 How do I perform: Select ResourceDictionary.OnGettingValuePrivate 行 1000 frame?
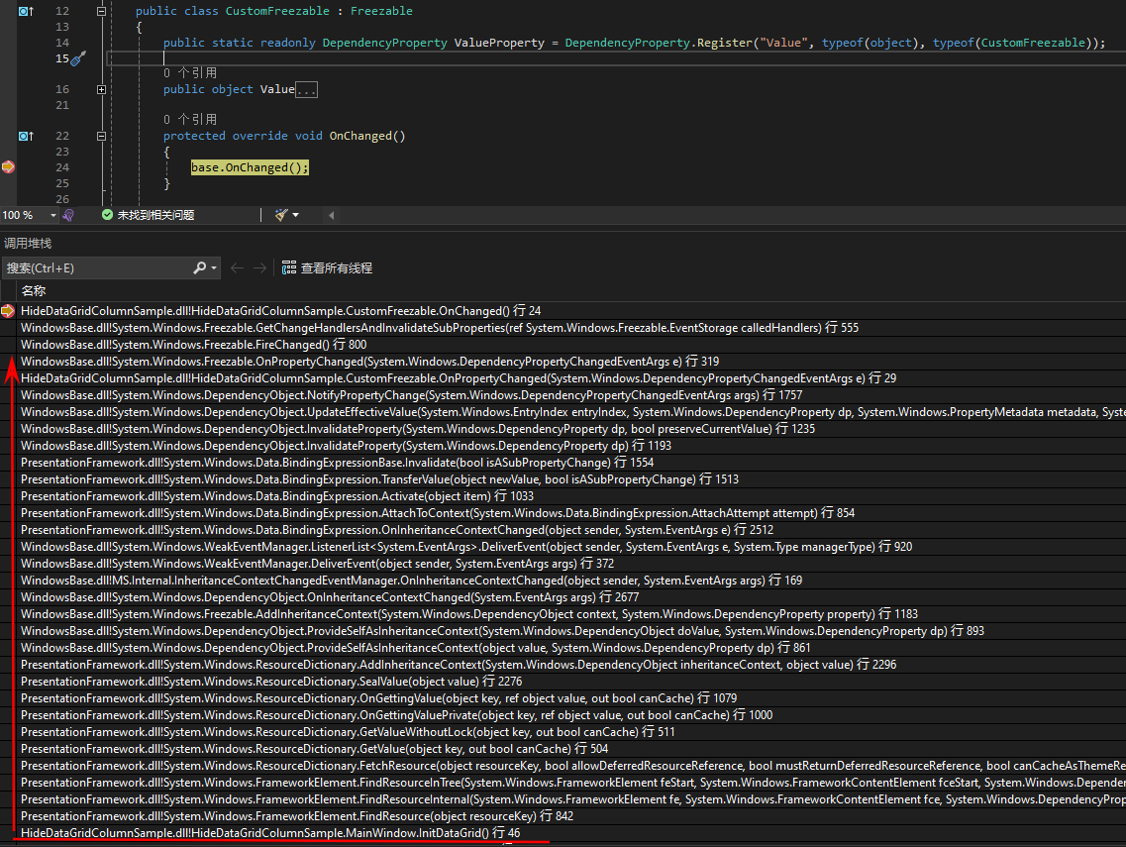[397, 715]
